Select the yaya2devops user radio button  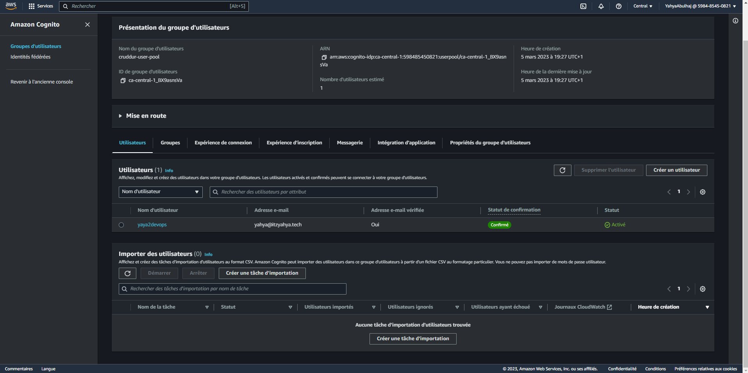(121, 225)
